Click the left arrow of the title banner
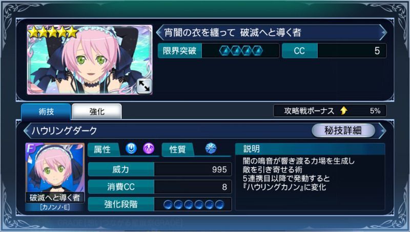 [x=159, y=32]
